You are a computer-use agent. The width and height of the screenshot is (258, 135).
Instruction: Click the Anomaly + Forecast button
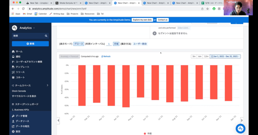coord(69,57)
